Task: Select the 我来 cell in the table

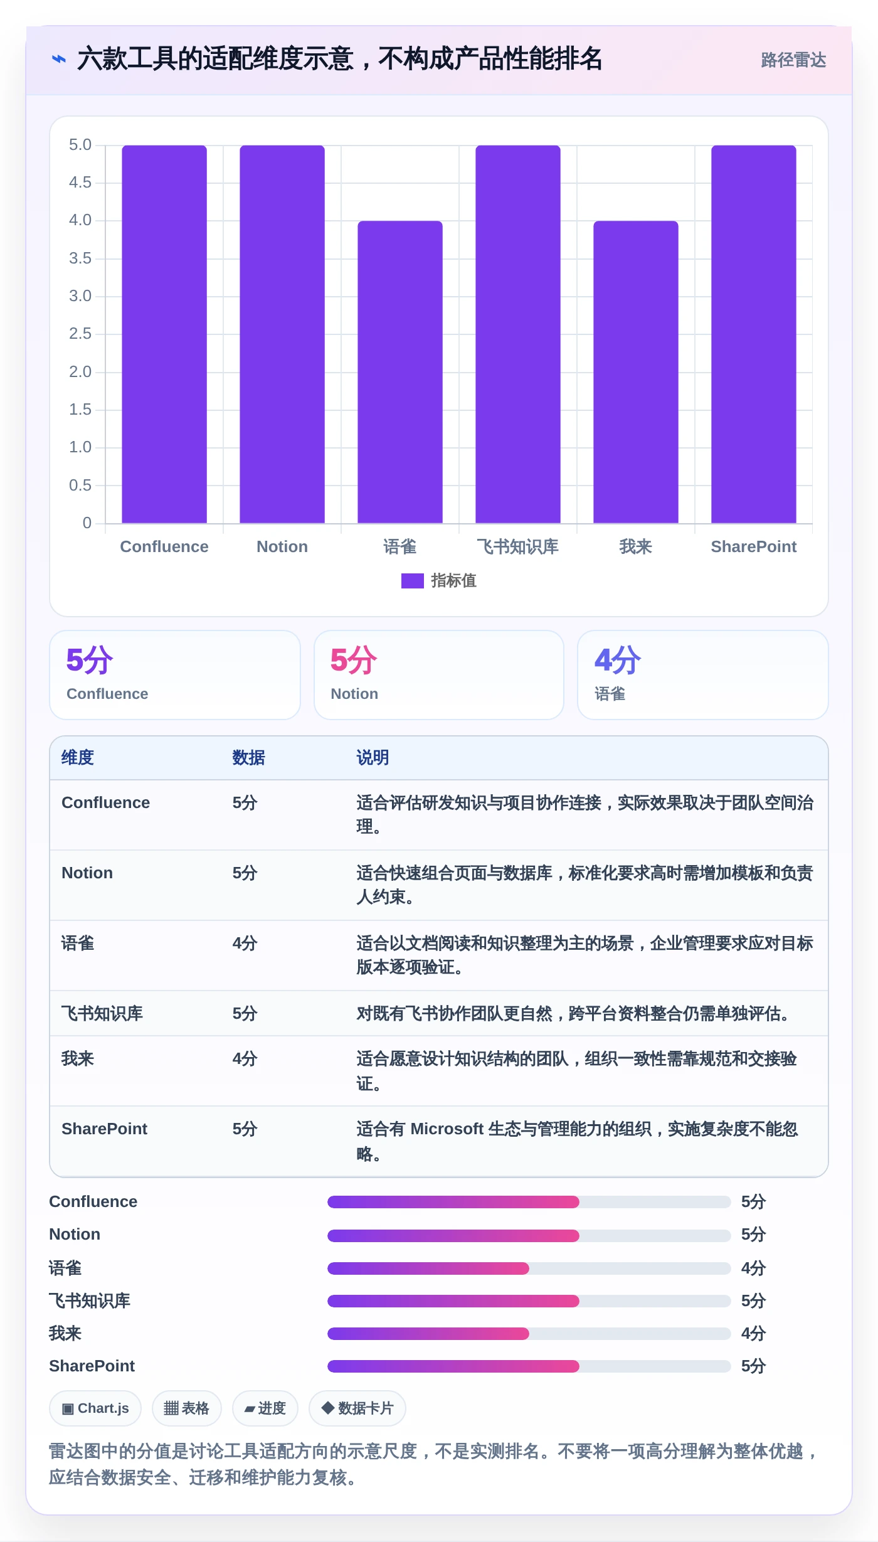Action: pyautogui.click(x=78, y=1059)
